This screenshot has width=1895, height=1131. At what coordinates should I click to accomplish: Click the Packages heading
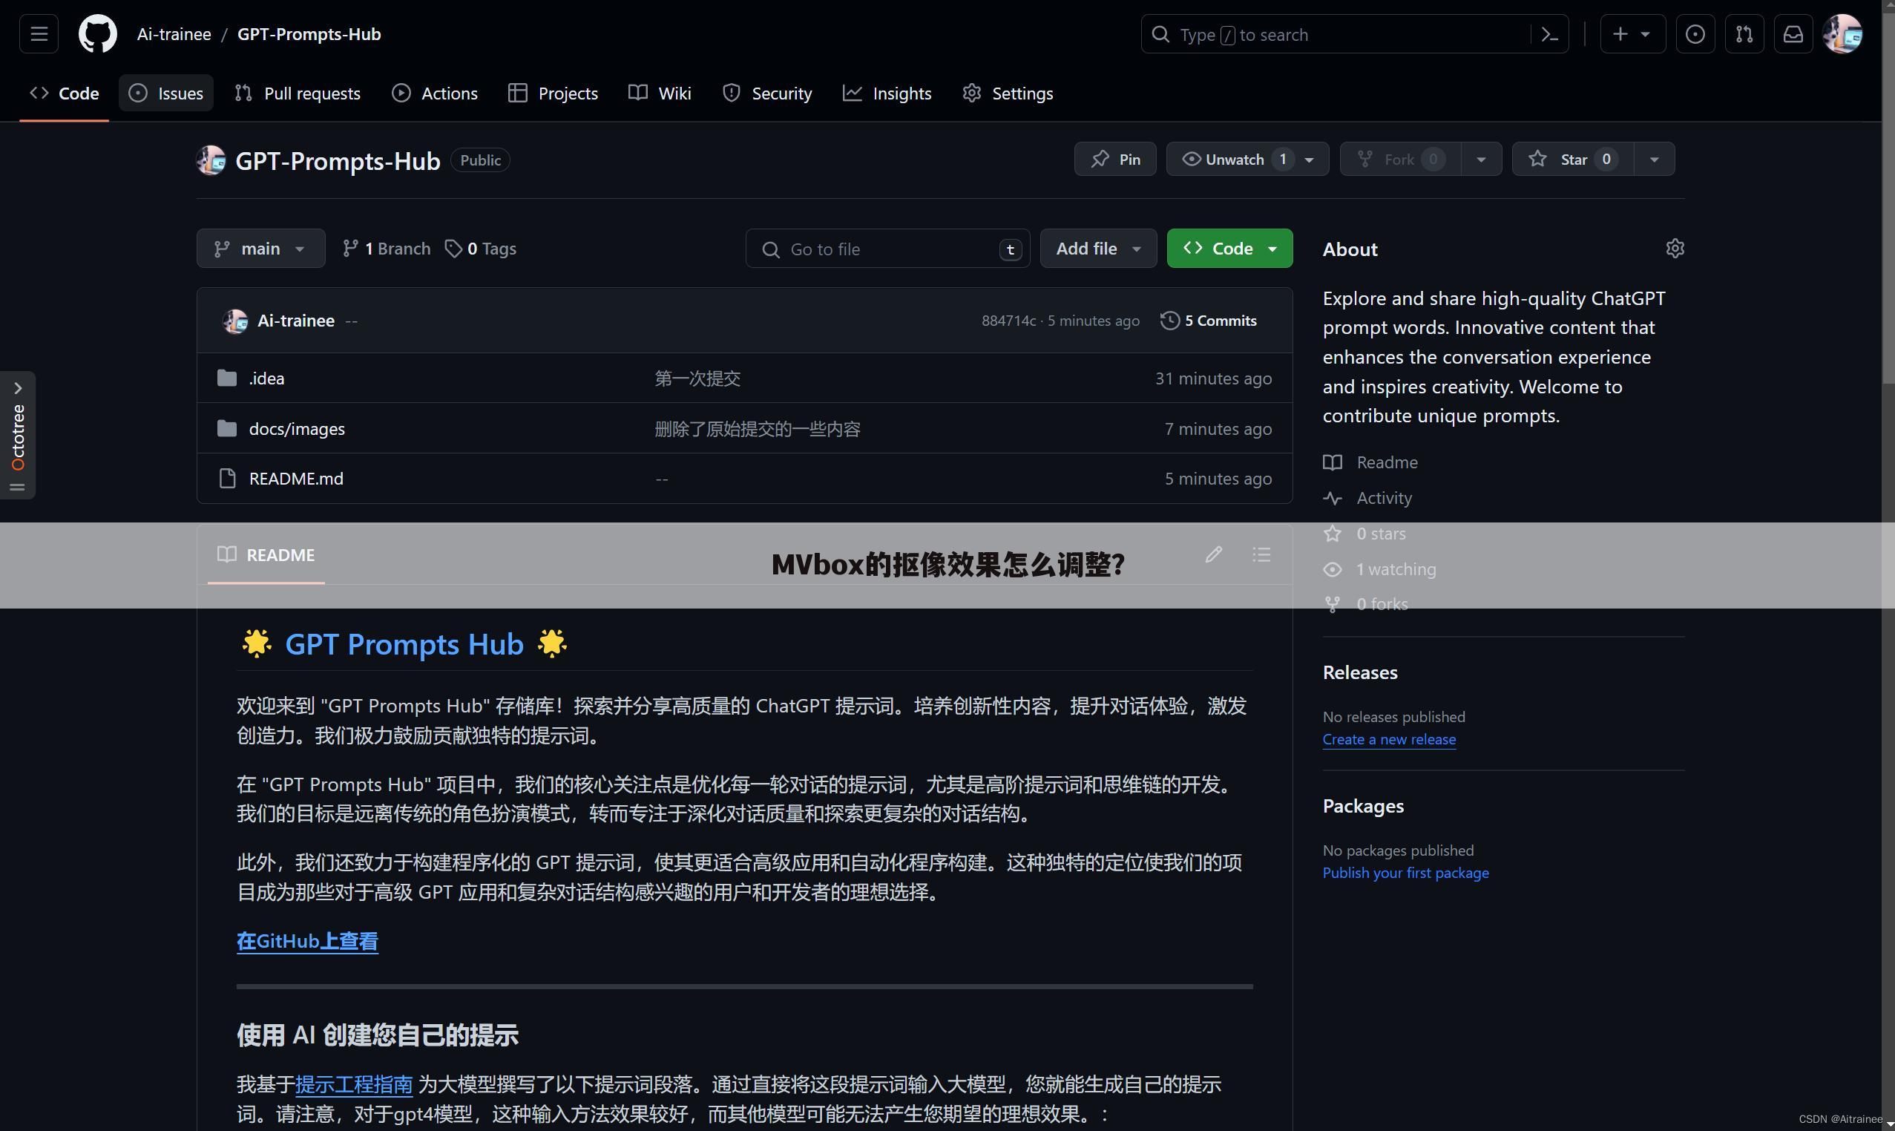tap(1363, 805)
